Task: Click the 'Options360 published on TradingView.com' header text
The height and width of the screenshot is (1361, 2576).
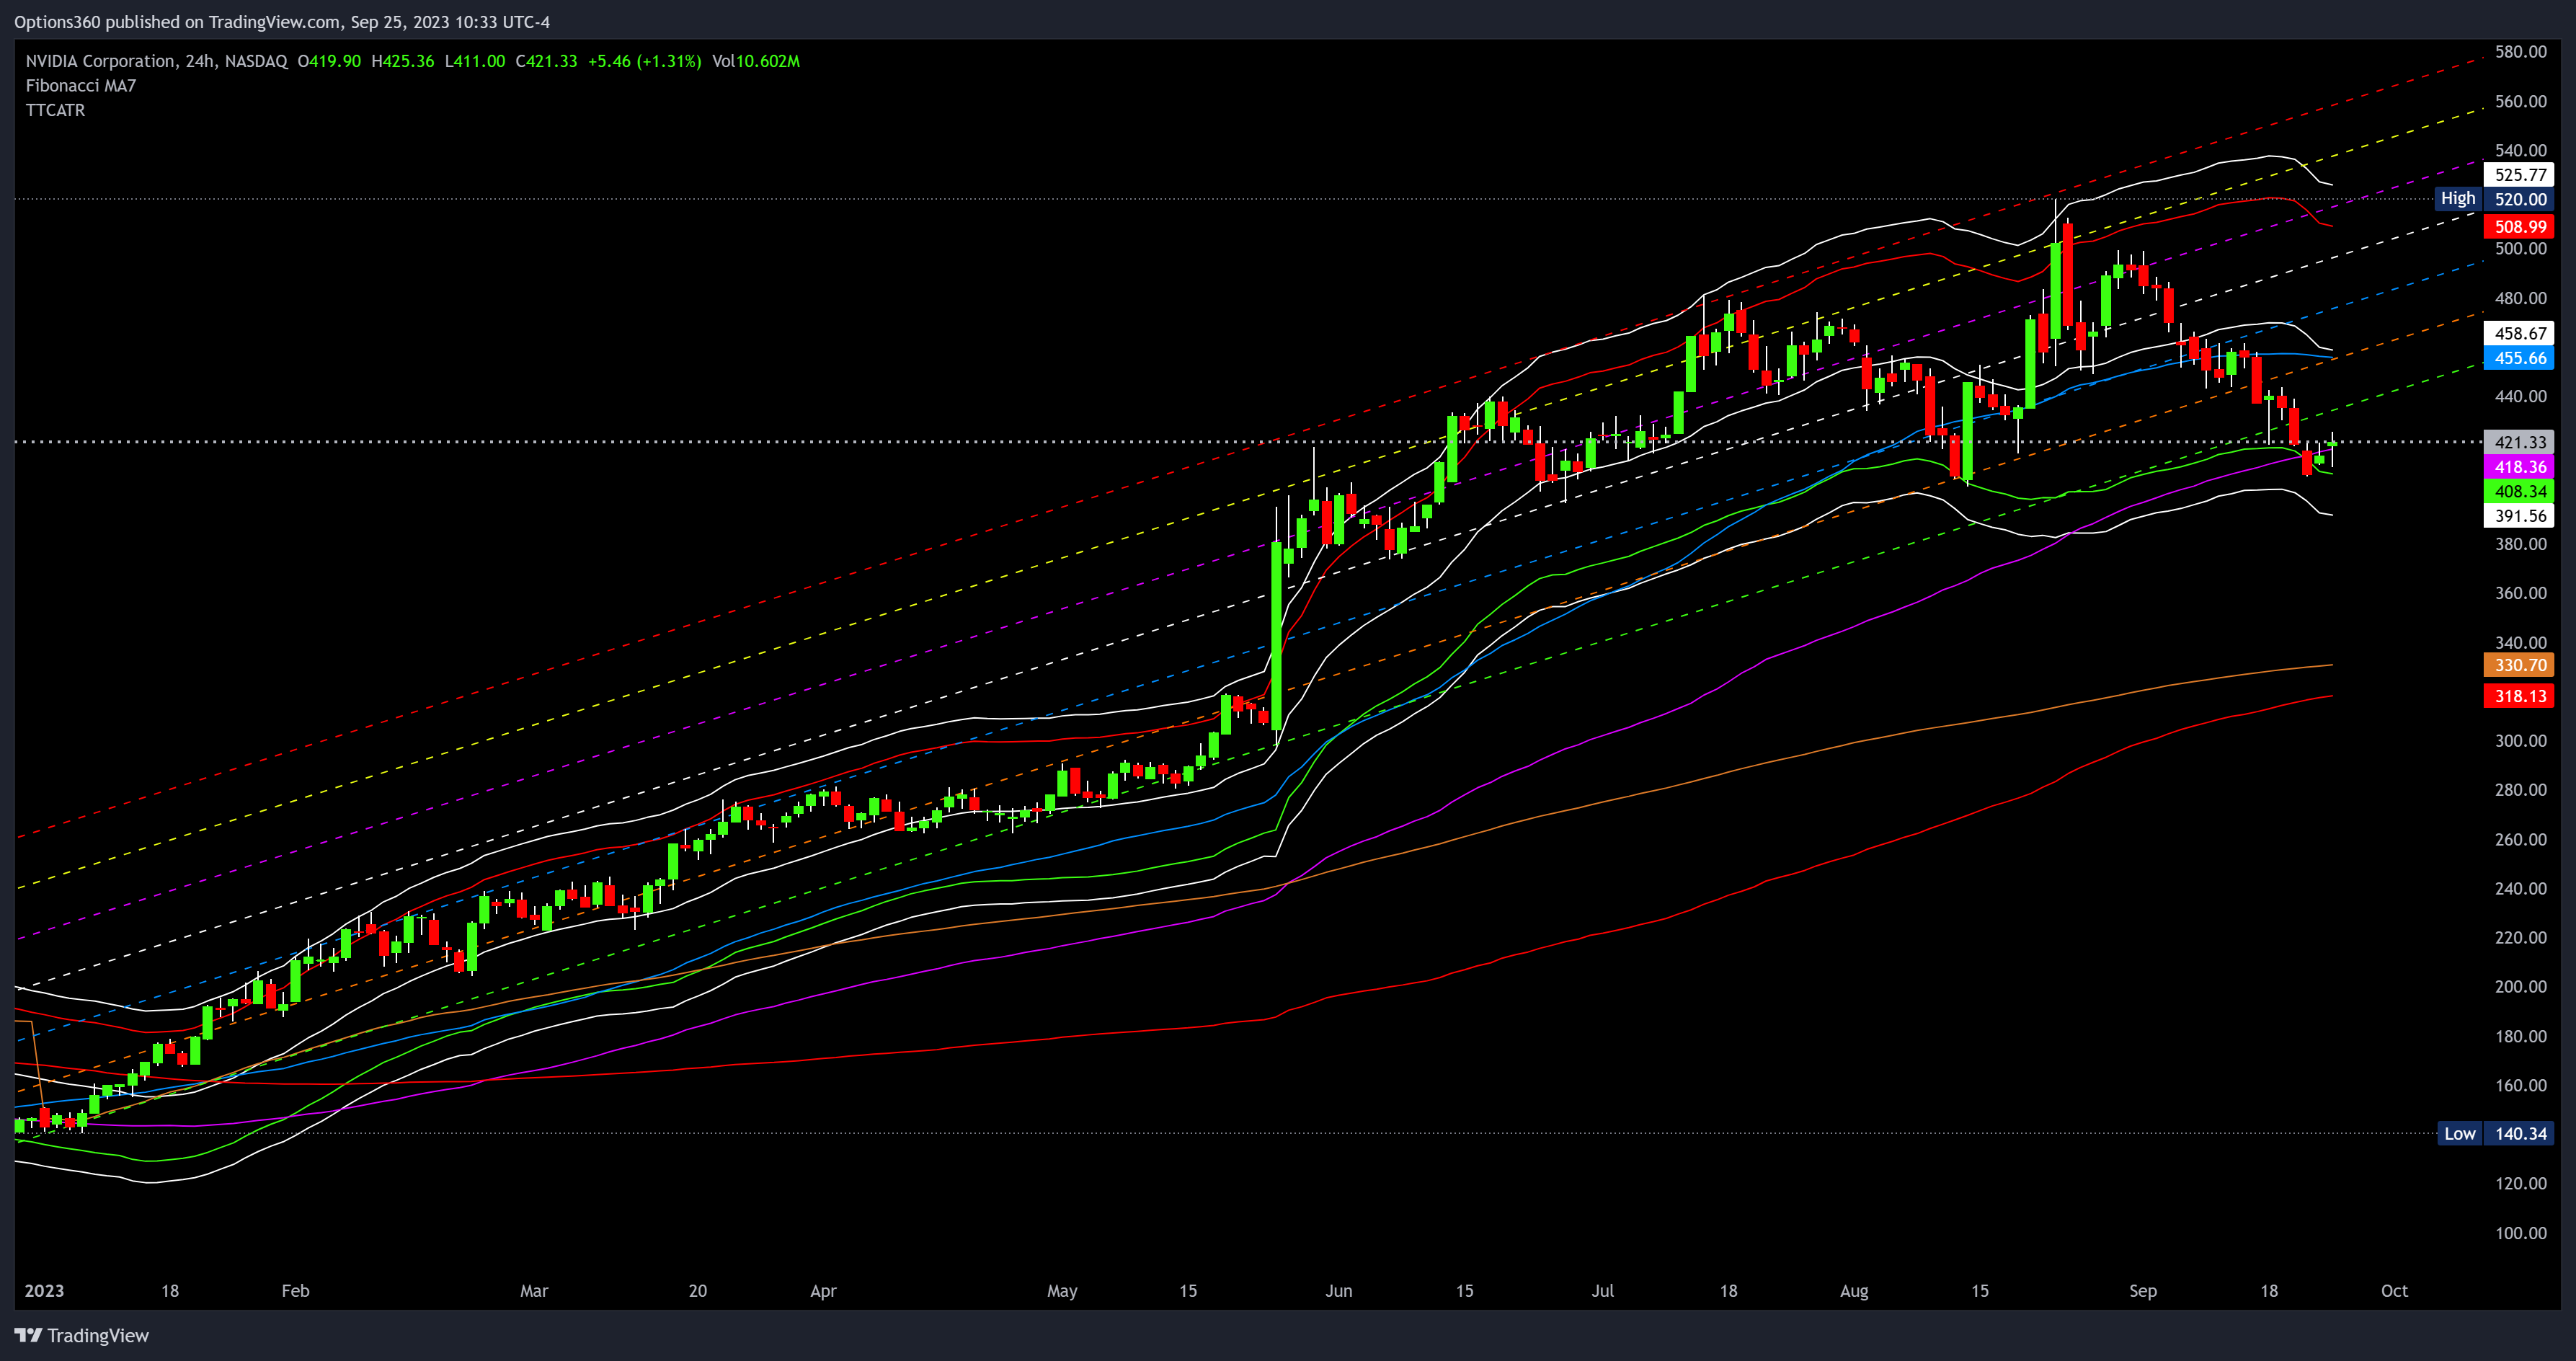Action: [x=177, y=22]
